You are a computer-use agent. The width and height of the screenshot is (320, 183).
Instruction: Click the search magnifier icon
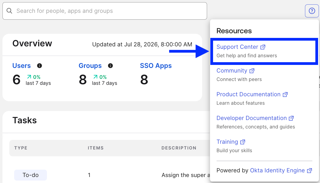9,11
